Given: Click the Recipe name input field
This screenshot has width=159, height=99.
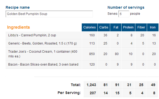Looking at the screenshot, I should (x=49, y=14).
